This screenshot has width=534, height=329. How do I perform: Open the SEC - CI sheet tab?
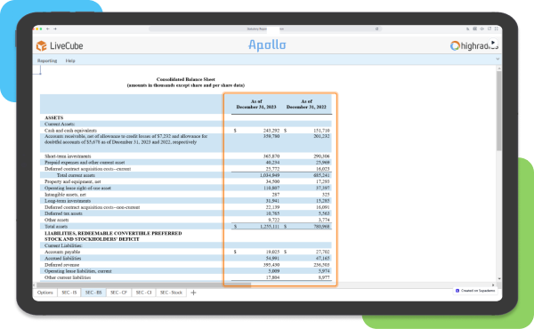pyautogui.click(x=143, y=293)
